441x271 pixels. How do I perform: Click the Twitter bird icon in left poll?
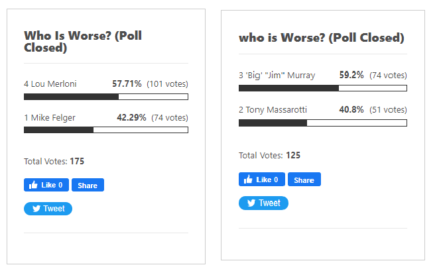pos(35,209)
